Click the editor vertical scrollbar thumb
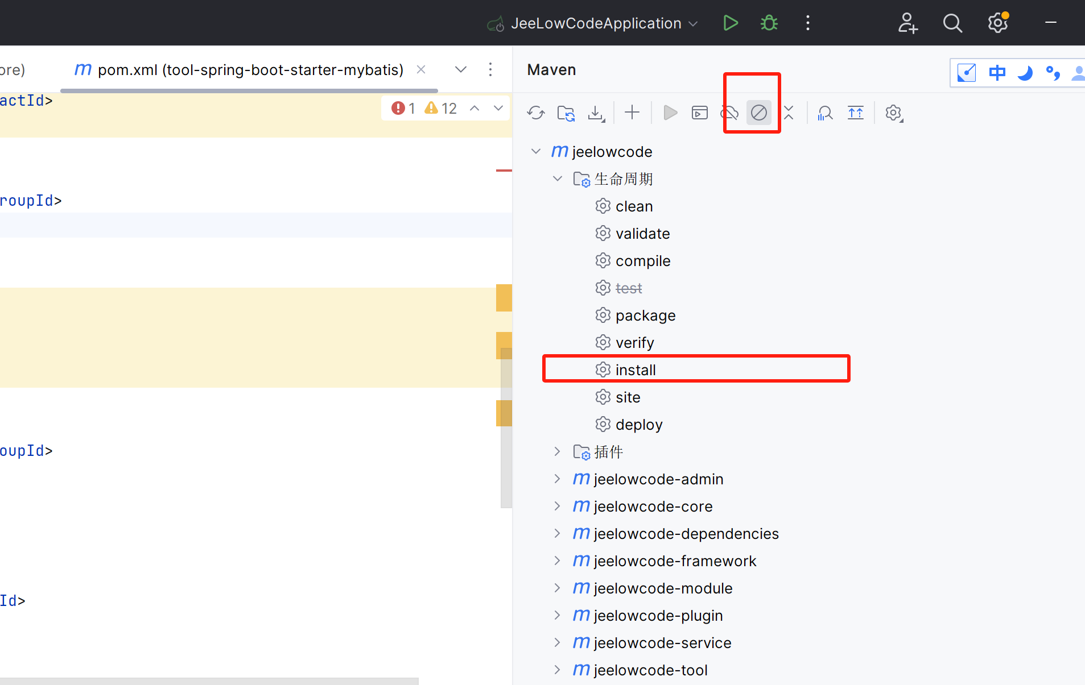 tap(506, 427)
